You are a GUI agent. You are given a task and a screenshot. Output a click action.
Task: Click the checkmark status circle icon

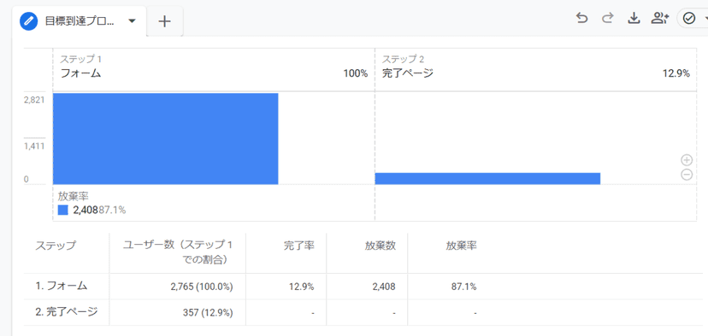pyautogui.click(x=689, y=18)
